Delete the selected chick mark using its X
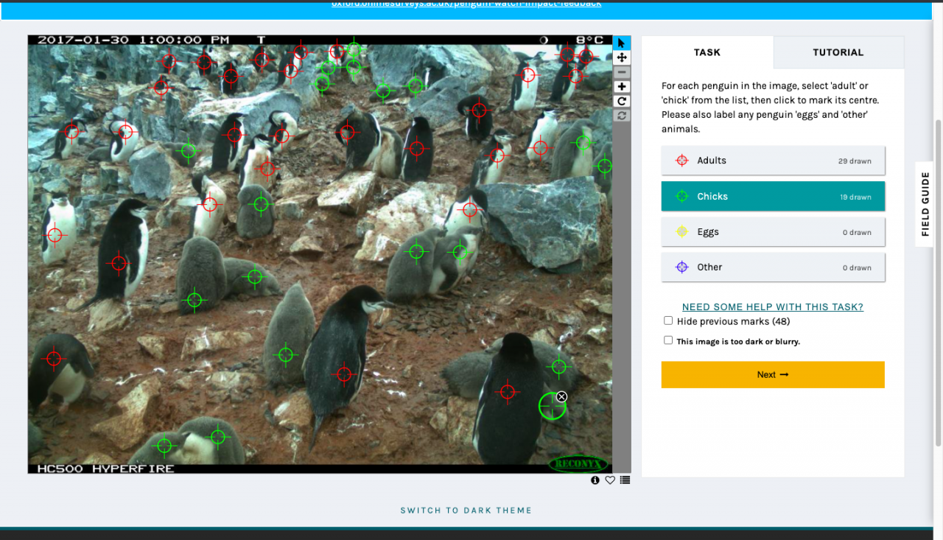Image resolution: width=943 pixels, height=540 pixels. (x=562, y=396)
